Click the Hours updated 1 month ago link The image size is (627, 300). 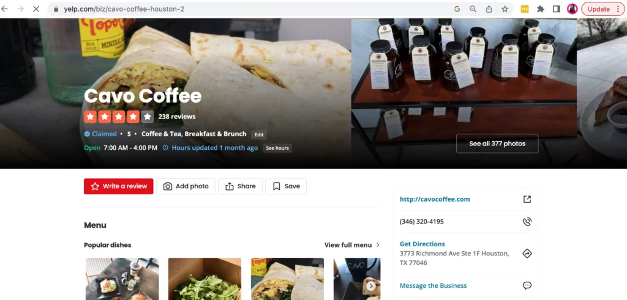click(215, 148)
